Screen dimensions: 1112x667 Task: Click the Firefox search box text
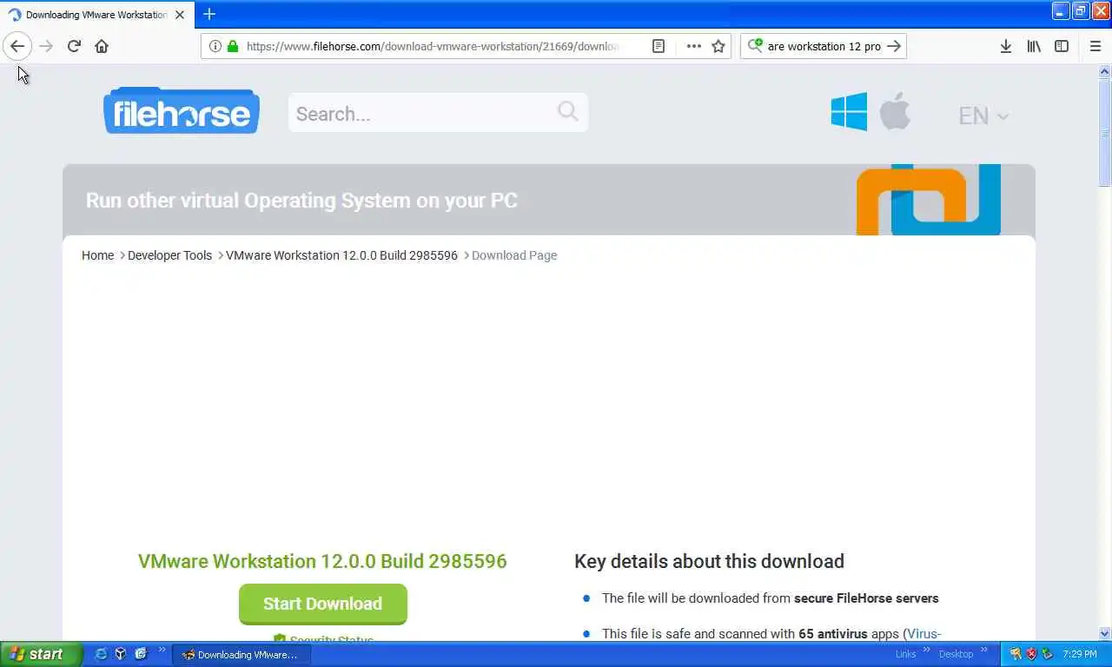point(824,46)
